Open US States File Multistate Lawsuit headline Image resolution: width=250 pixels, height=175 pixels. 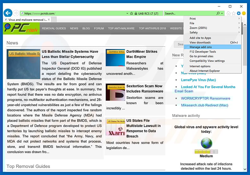(x=143, y=128)
